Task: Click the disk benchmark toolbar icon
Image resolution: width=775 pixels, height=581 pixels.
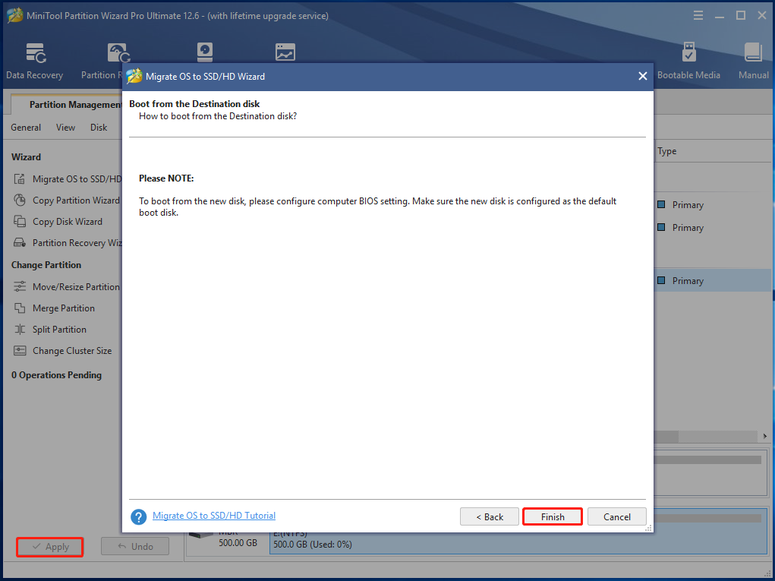Action: click(x=205, y=52)
